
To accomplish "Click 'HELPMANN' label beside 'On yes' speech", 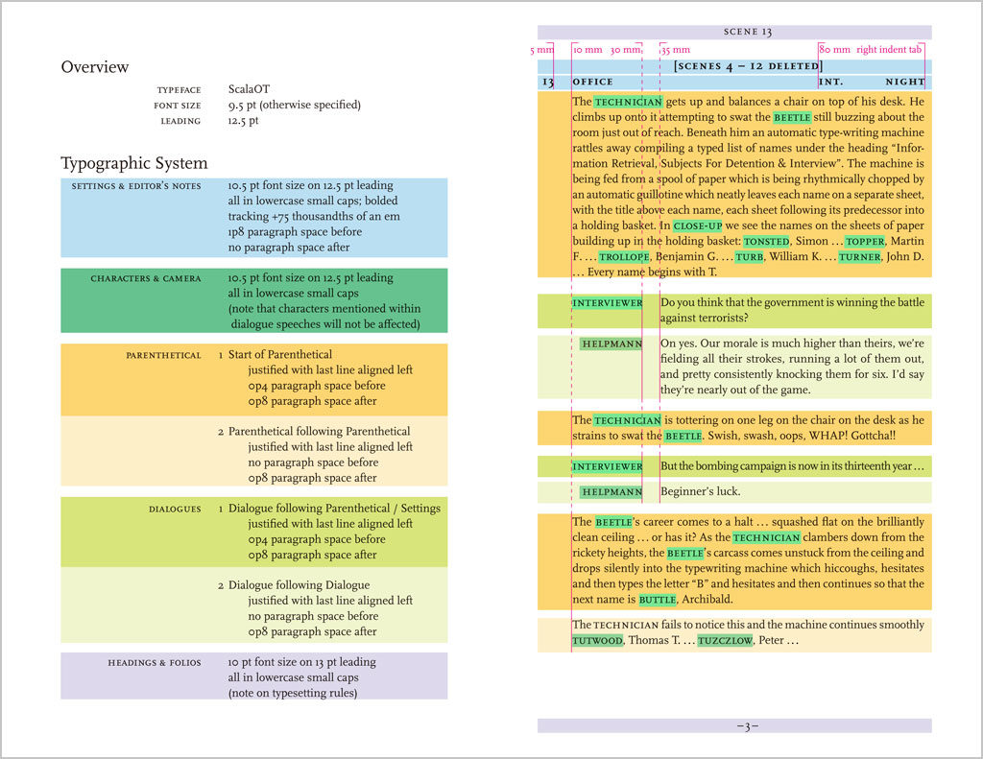I will click(x=611, y=344).
